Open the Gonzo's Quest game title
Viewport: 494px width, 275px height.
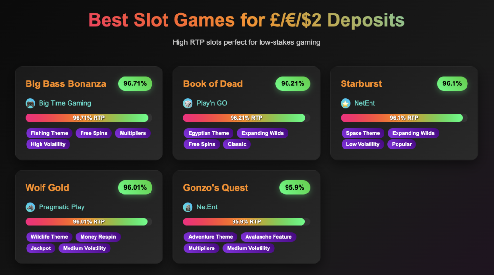[x=216, y=188]
